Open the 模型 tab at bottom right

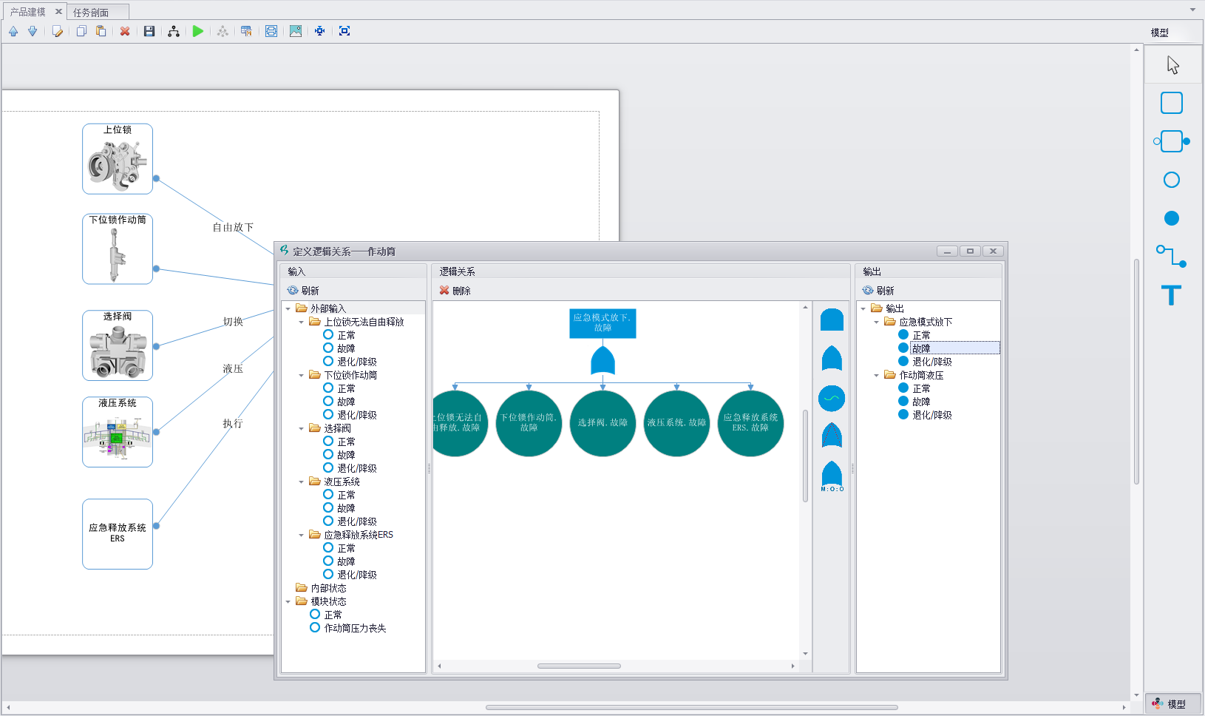[1173, 704]
